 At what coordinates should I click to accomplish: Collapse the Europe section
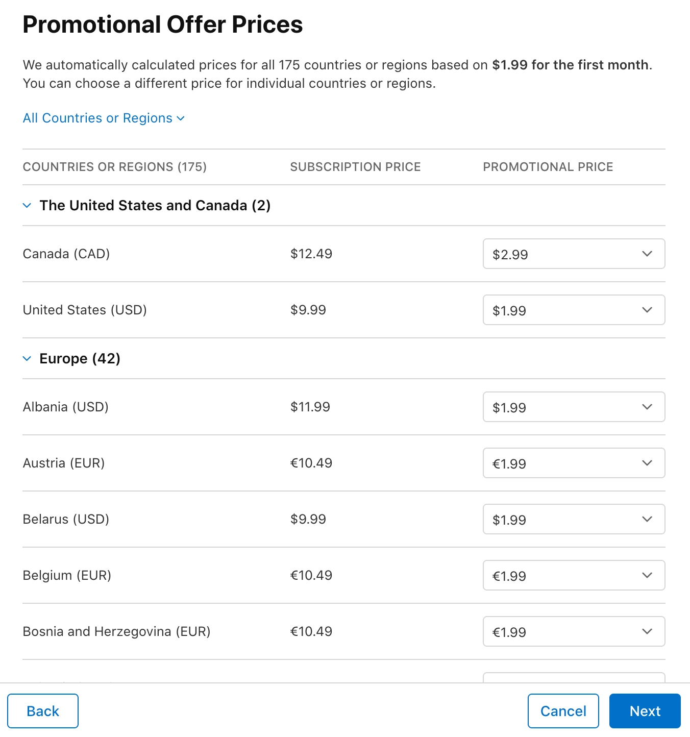click(27, 358)
